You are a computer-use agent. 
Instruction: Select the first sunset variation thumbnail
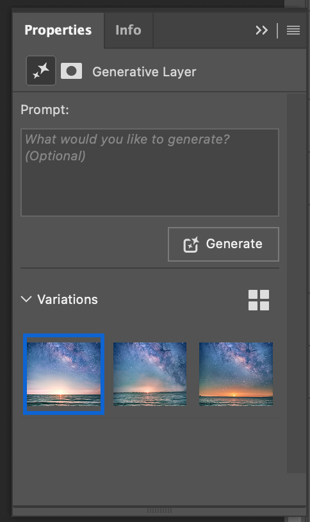tap(63, 375)
